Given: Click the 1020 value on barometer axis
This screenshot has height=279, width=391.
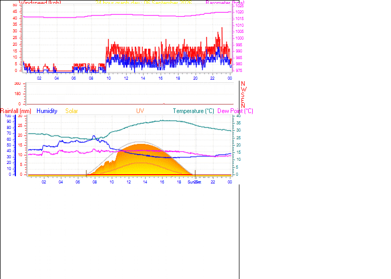Looking at the screenshot, I should click(239, 12).
